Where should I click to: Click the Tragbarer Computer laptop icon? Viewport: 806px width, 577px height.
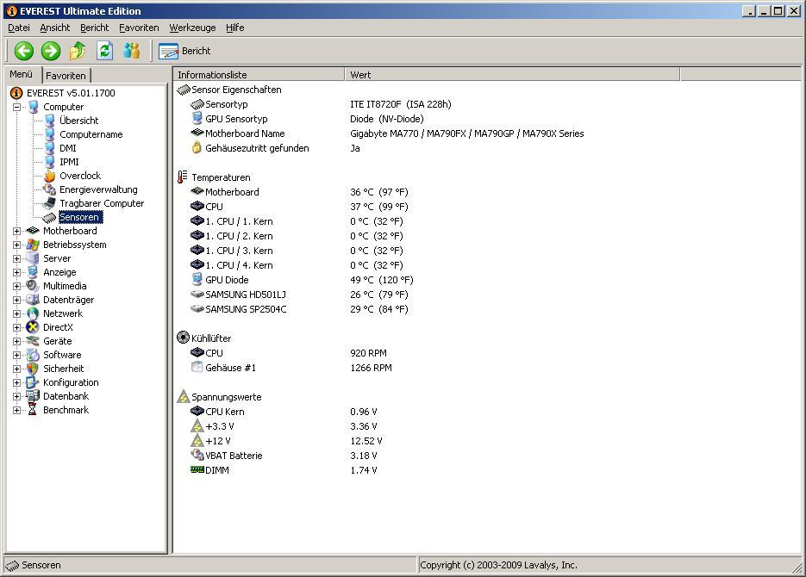pos(49,203)
